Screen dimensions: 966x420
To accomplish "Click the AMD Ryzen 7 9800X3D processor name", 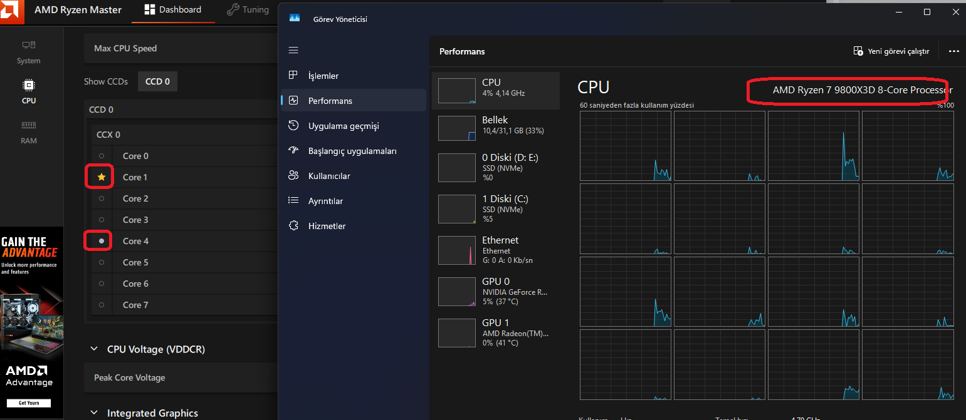I will click(863, 90).
